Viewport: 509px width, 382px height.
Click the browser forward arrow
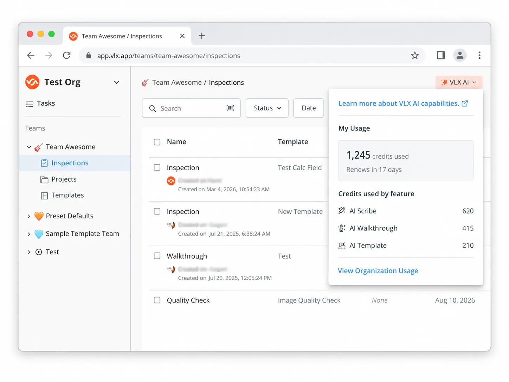[x=49, y=55]
